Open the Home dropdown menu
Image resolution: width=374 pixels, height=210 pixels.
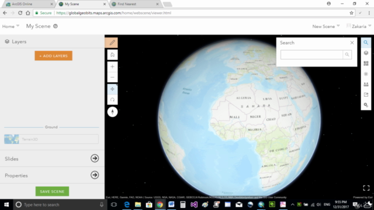[11, 26]
